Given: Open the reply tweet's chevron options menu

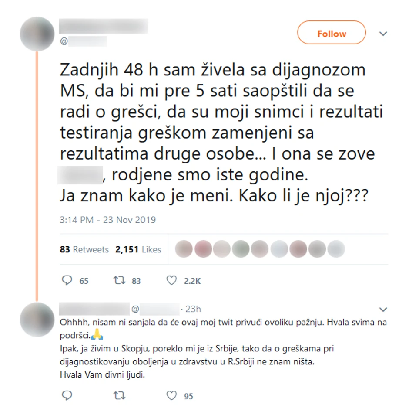Looking at the screenshot, I should [383, 310].
